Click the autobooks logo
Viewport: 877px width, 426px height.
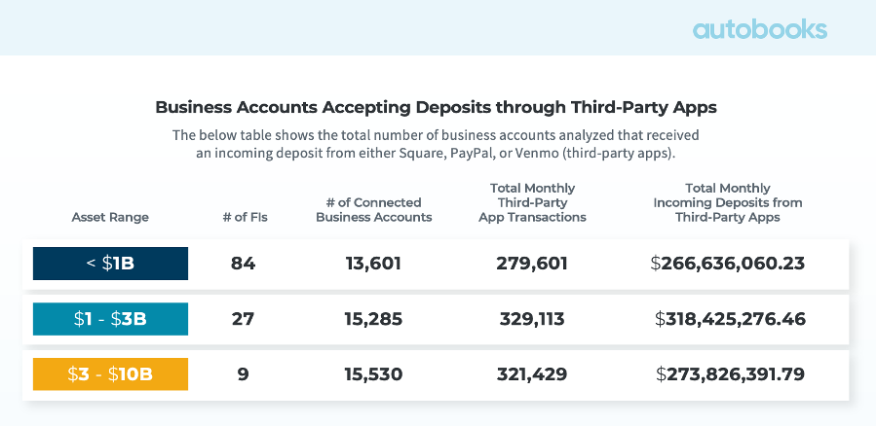[x=760, y=29]
